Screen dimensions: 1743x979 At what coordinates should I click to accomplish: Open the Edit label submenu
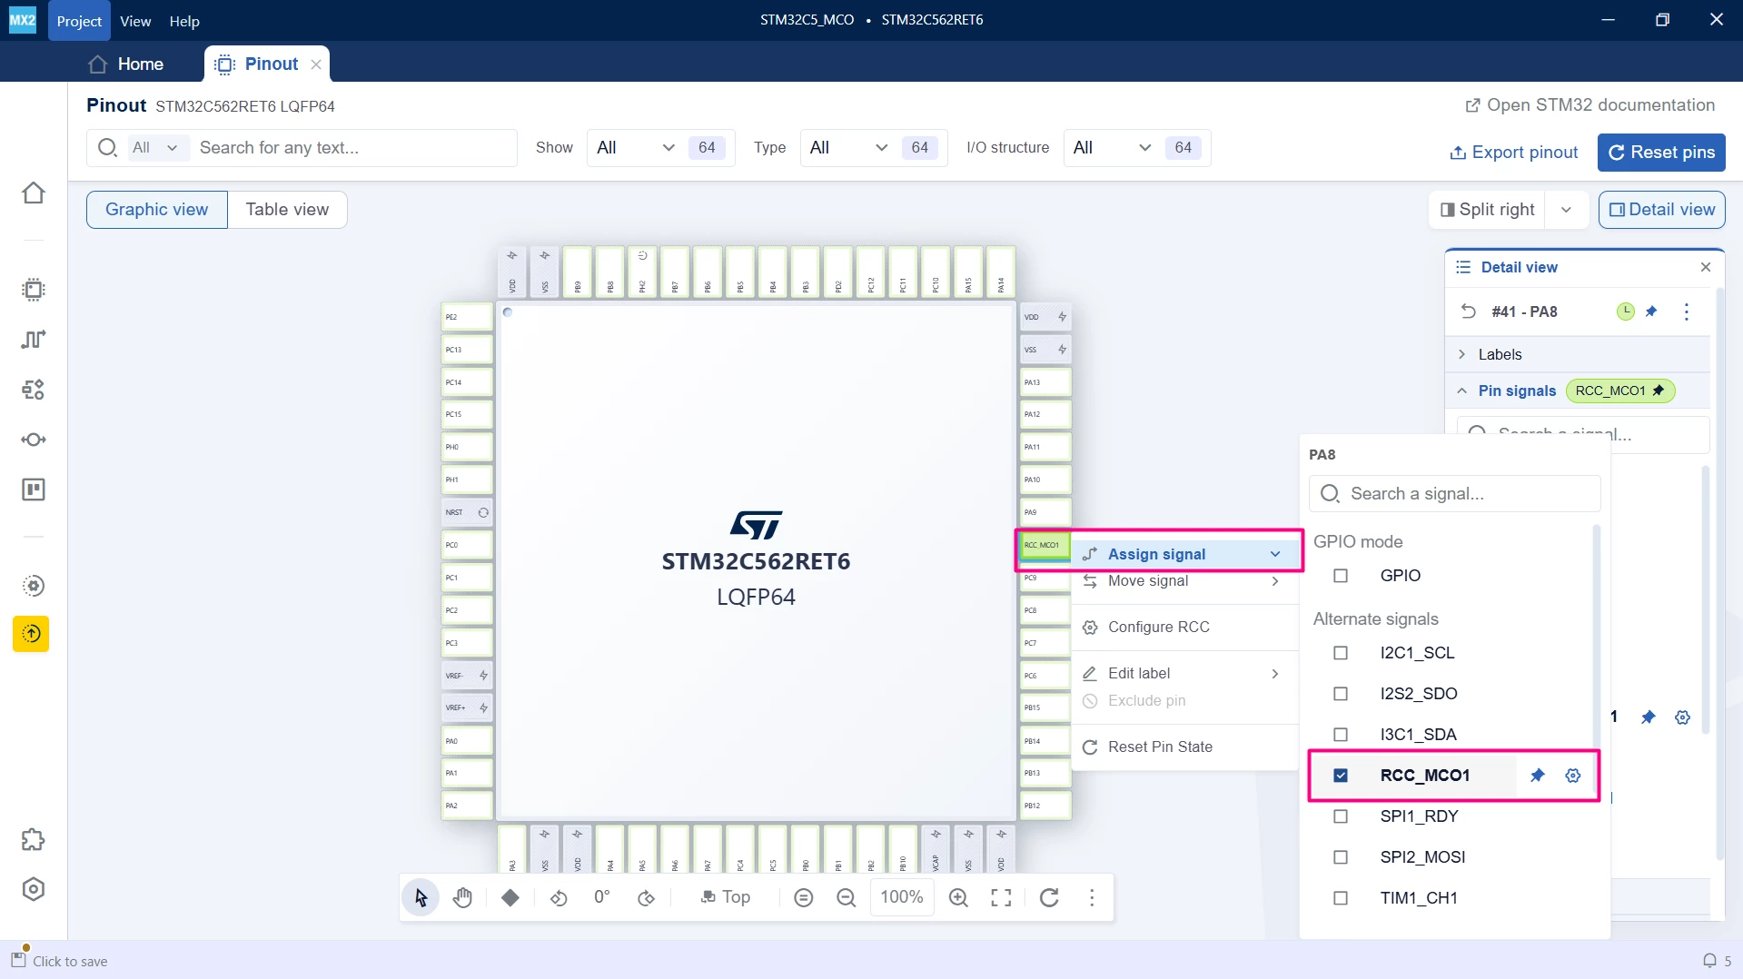(1185, 674)
